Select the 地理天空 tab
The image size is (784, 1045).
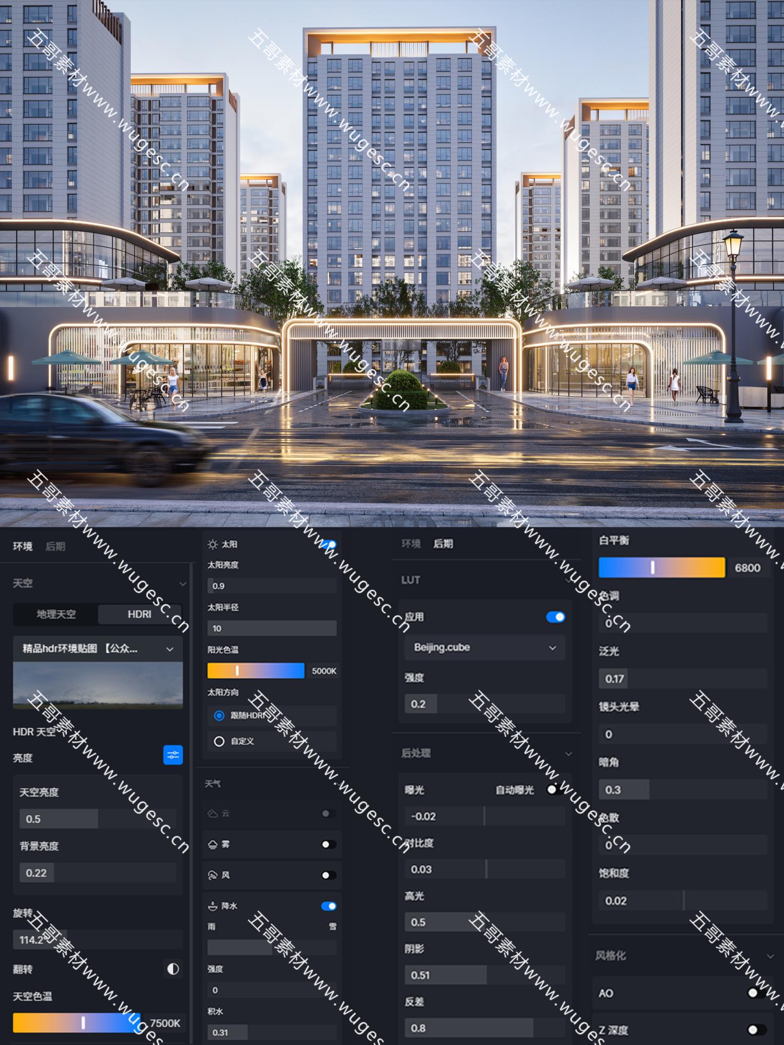pyautogui.click(x=56, y=614)
